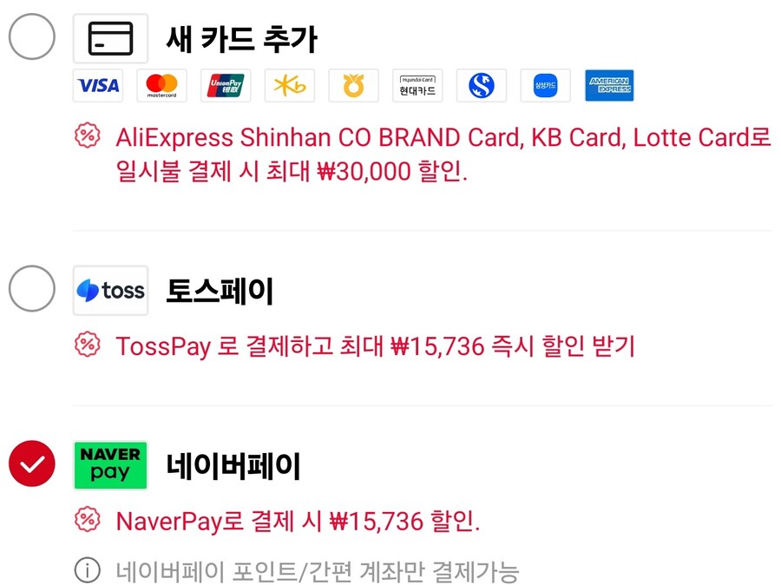Click the American Express logo
The width and height of the screenshot is (781, 585).
(609, 85)
